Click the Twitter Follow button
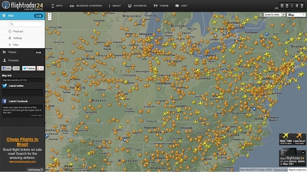Screen dimensions: 307x172 point(29,68)
